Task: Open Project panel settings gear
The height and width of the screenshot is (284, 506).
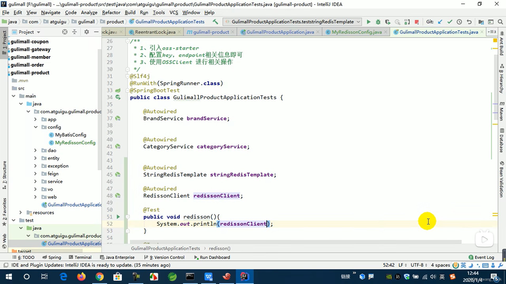Action: pyautogui.click(x=86, y=32)
